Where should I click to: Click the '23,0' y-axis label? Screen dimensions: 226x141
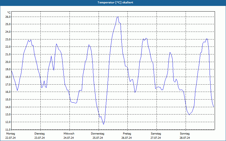click(x=8, y=39)
